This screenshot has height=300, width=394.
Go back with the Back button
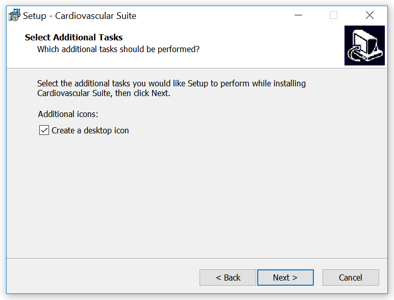click(x=228, y=278)
